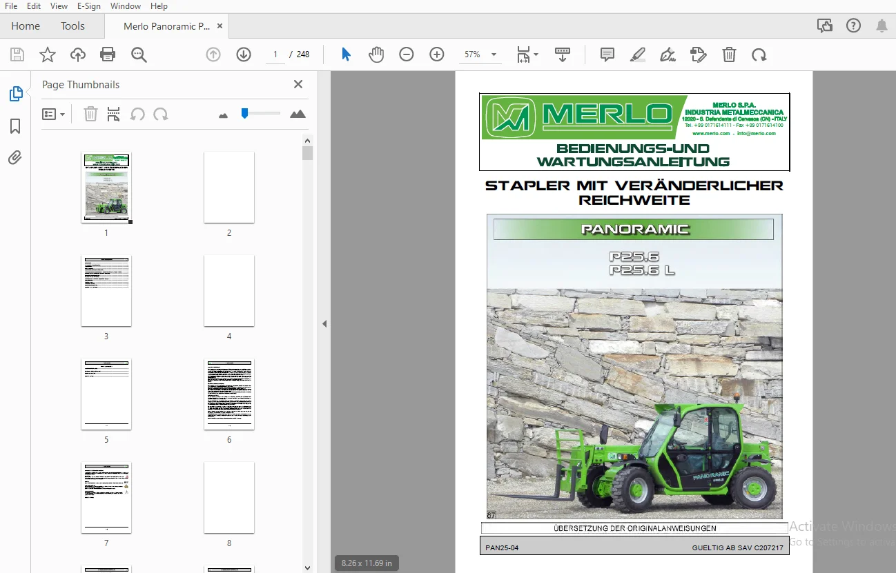
Task: Close the Page Thumbnails panel
Action: (298, 84)
